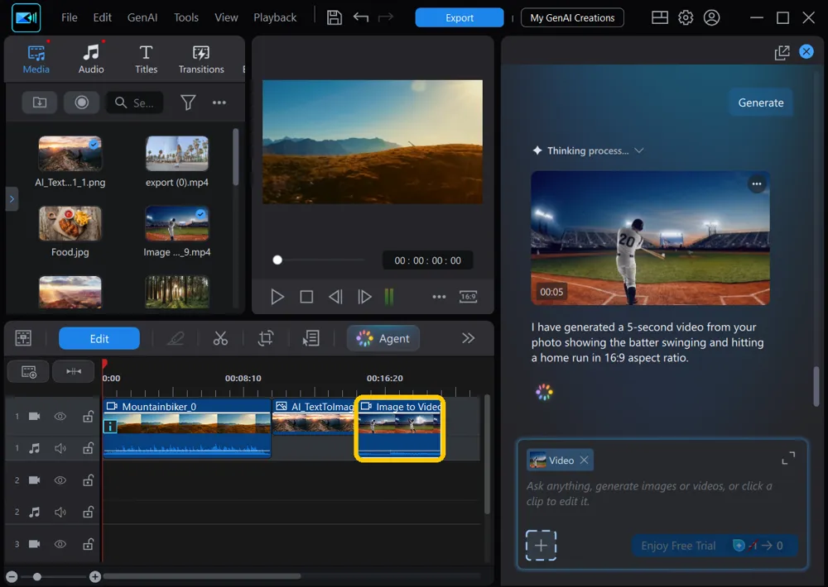Open the clip list tool icon
This screenshot has height=587, width=828.
[310, 338]
